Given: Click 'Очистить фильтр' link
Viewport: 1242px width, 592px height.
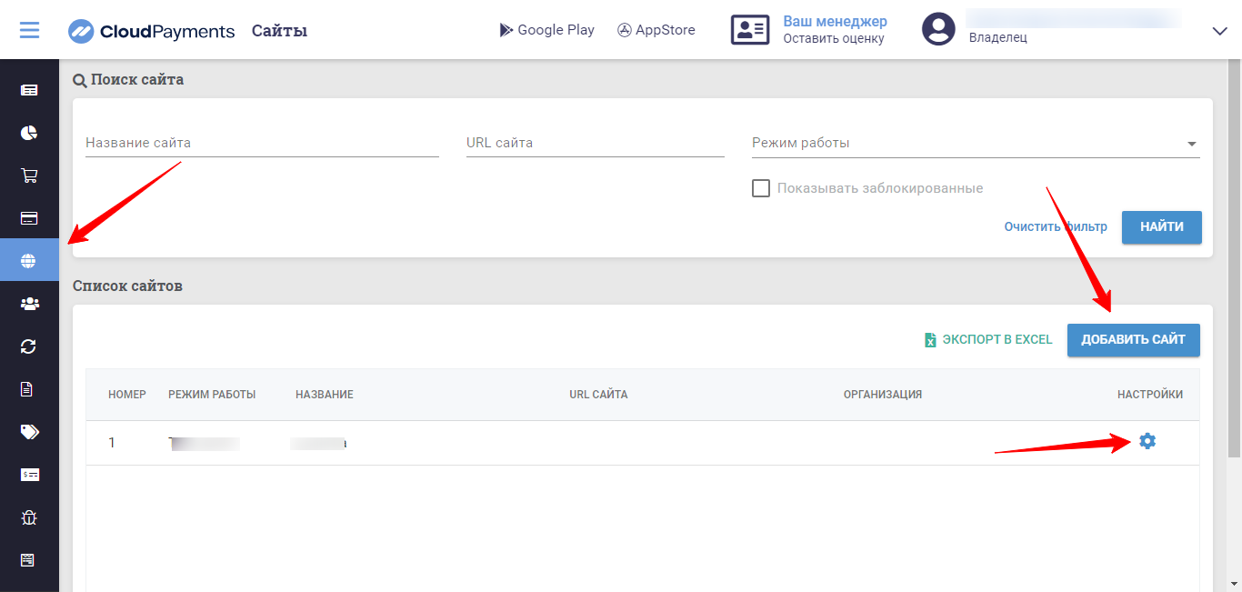Looking at the screenshot, I should point(1056,227).
